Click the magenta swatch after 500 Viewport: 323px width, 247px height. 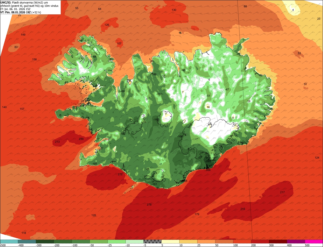tap(314, 241)
